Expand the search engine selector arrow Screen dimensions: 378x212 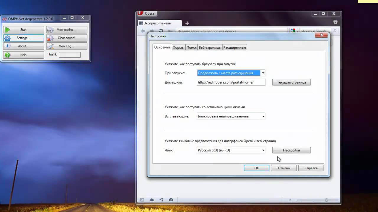(297, 31)
